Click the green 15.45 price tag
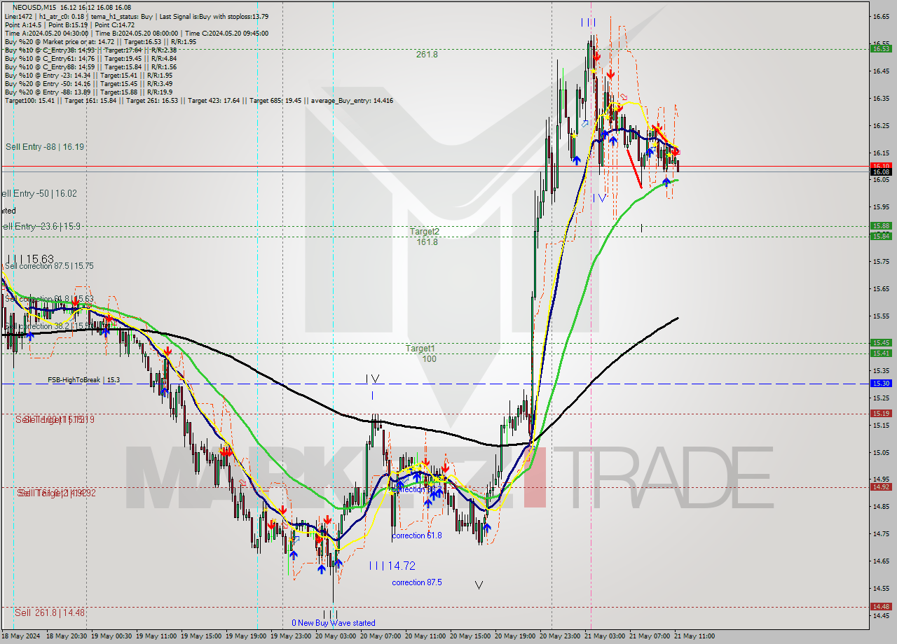 tap(881, 342)
